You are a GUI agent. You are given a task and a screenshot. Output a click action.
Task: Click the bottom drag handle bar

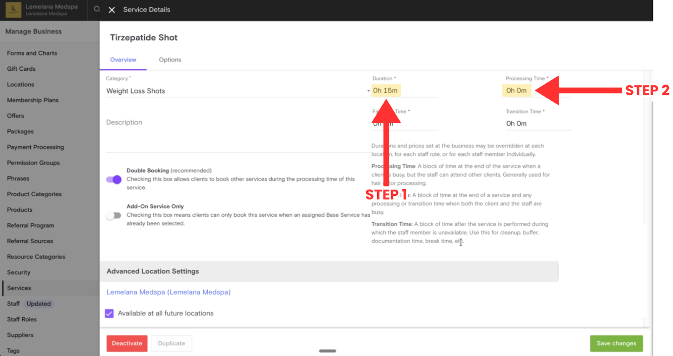coord(327,351)
